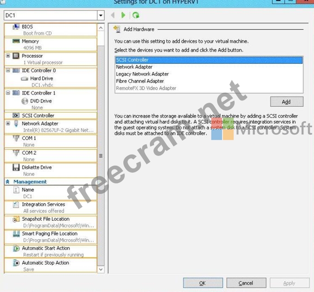Click the COM 1 port icon
Screen dimensions: 314x292
coord(16,138)
